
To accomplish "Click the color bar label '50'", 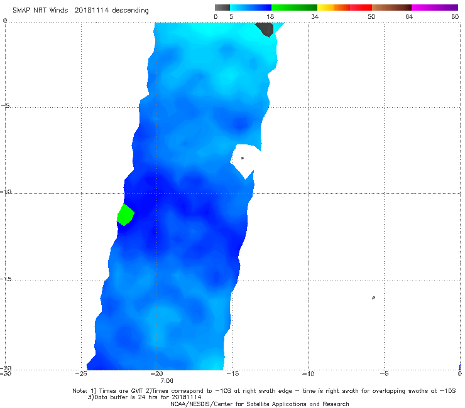I will point(371,16).
